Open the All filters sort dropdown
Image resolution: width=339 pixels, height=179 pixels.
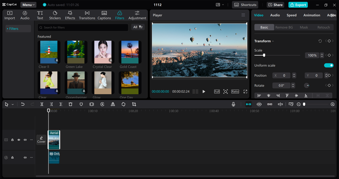(138, 27)
